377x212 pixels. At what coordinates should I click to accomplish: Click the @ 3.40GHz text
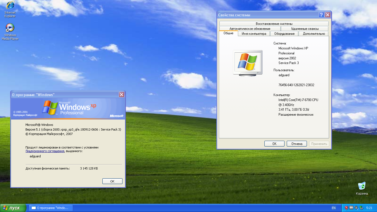[286, 105]
